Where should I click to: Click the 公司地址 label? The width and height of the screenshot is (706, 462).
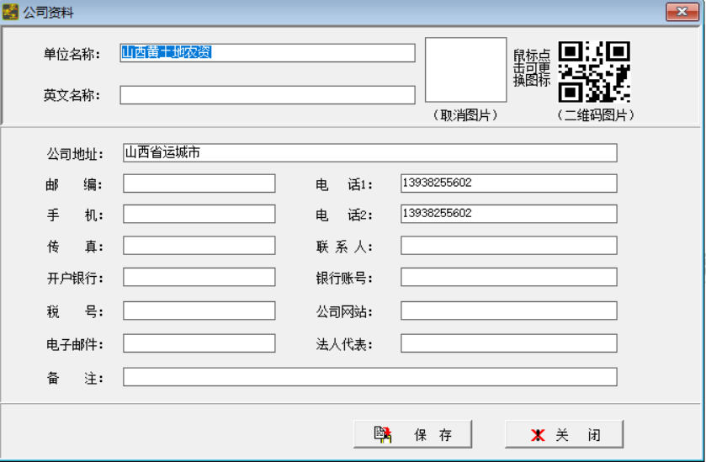[x=75, y=155]
